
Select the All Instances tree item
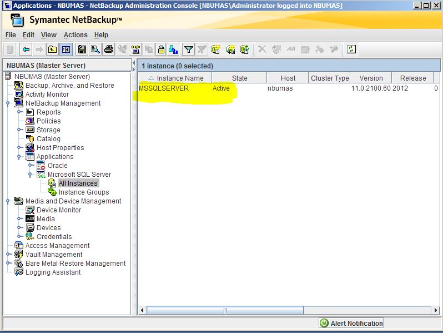(78, 183)
